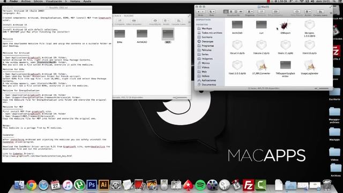Select the UsageLogSender file
This screenshot has width=343, height=193.
(x=309, y=65)
